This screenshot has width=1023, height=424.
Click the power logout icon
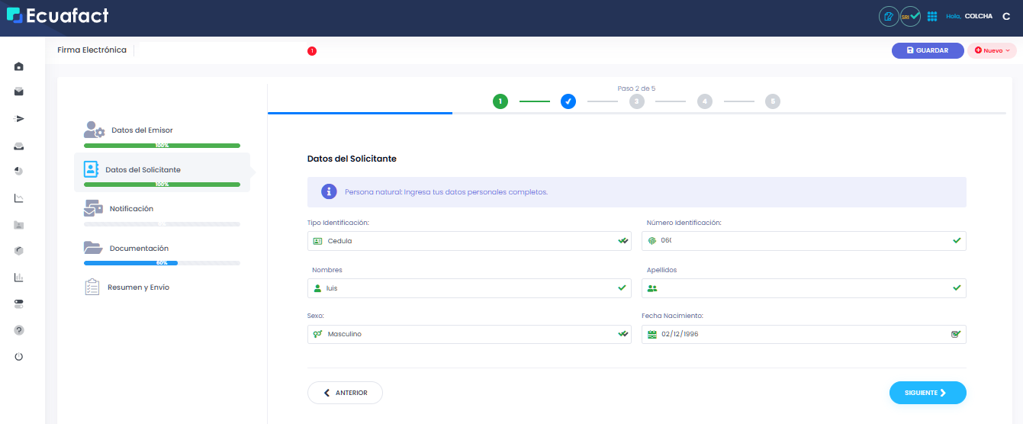click(x=19, y=356)
